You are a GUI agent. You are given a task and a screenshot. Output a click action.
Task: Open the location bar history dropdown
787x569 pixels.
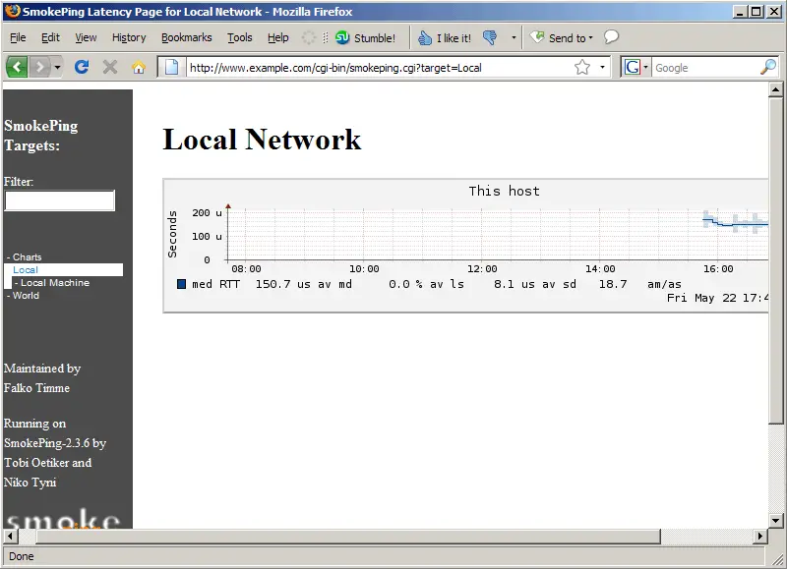pyautogui.click(x=602, y=67)
